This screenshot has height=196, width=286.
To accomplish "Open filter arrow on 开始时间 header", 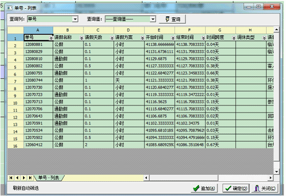I will 173,38.
